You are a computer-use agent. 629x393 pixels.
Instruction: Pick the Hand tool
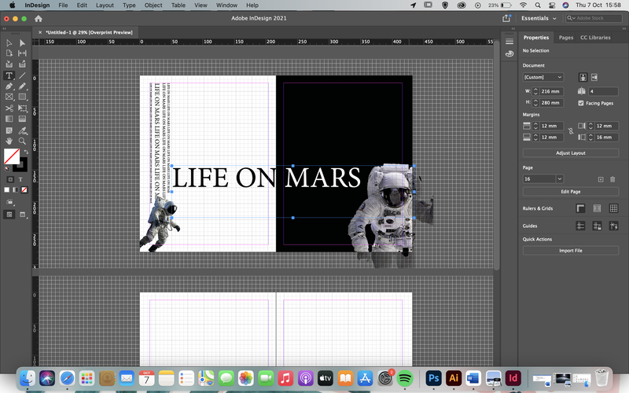click(9, 141)
